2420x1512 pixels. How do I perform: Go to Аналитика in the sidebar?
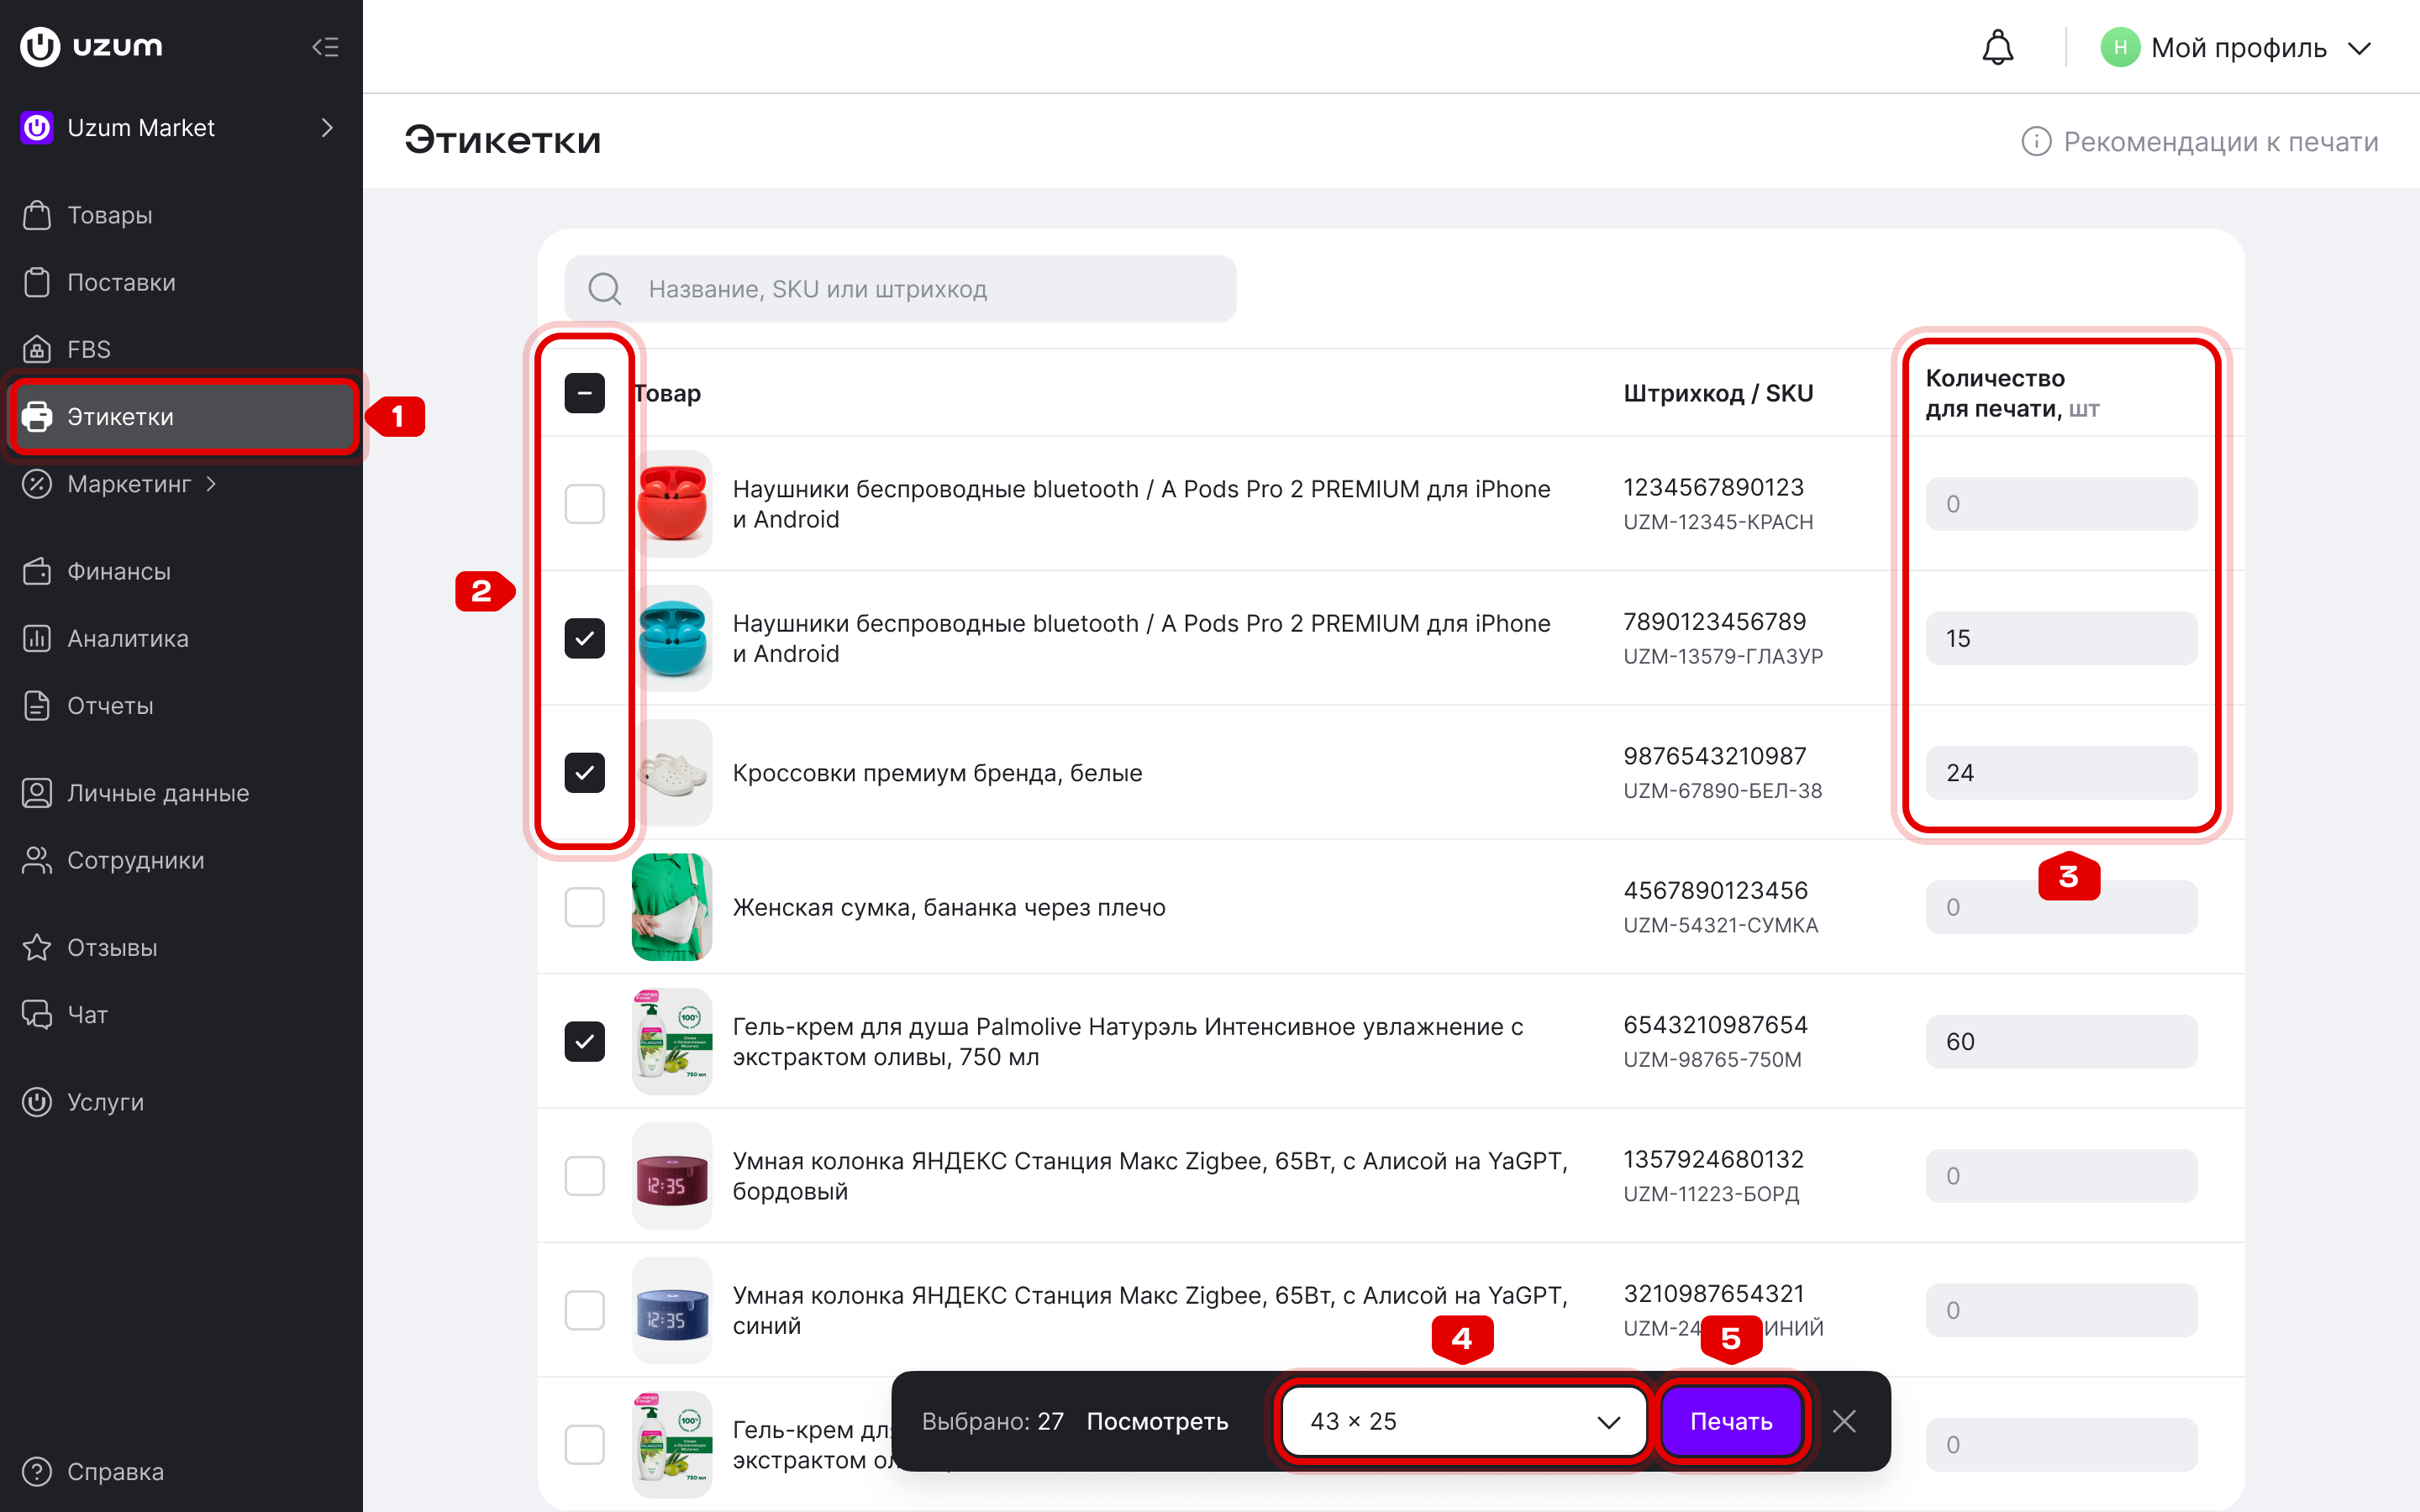click(x=128, y=638)
